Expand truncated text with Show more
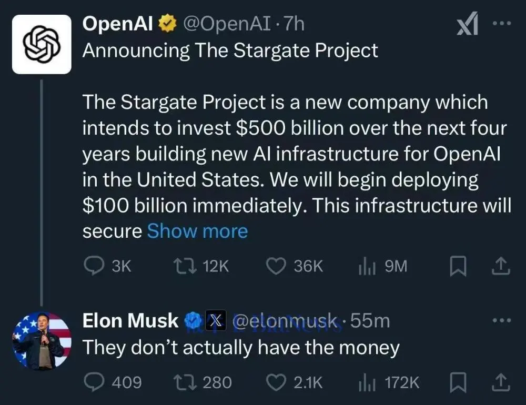526x405 pixels. 197,231
